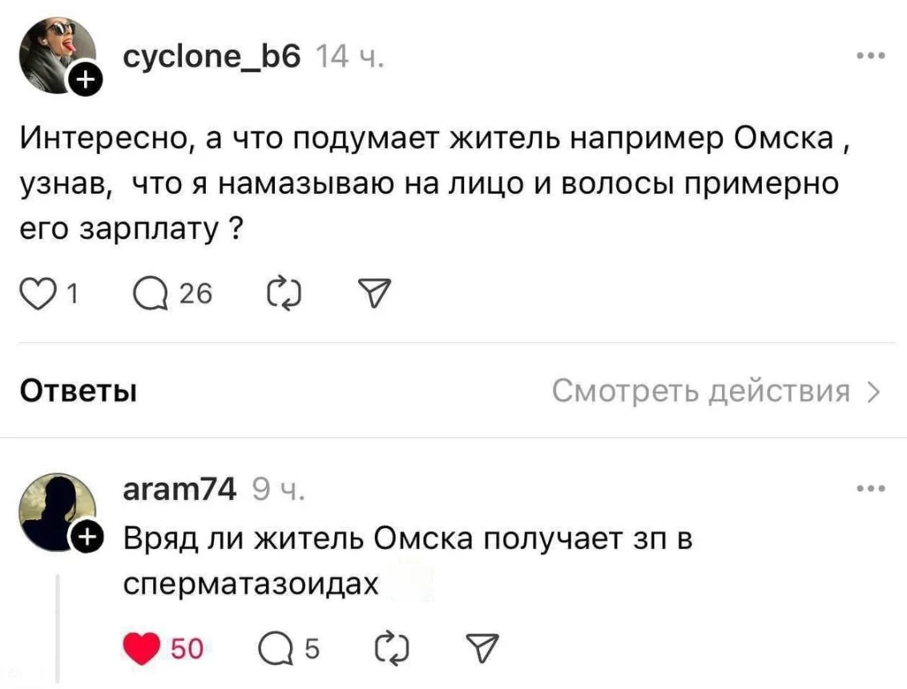View the aram74 profile picture
Screen dimensions: 907x689
[x=54, y=510]
